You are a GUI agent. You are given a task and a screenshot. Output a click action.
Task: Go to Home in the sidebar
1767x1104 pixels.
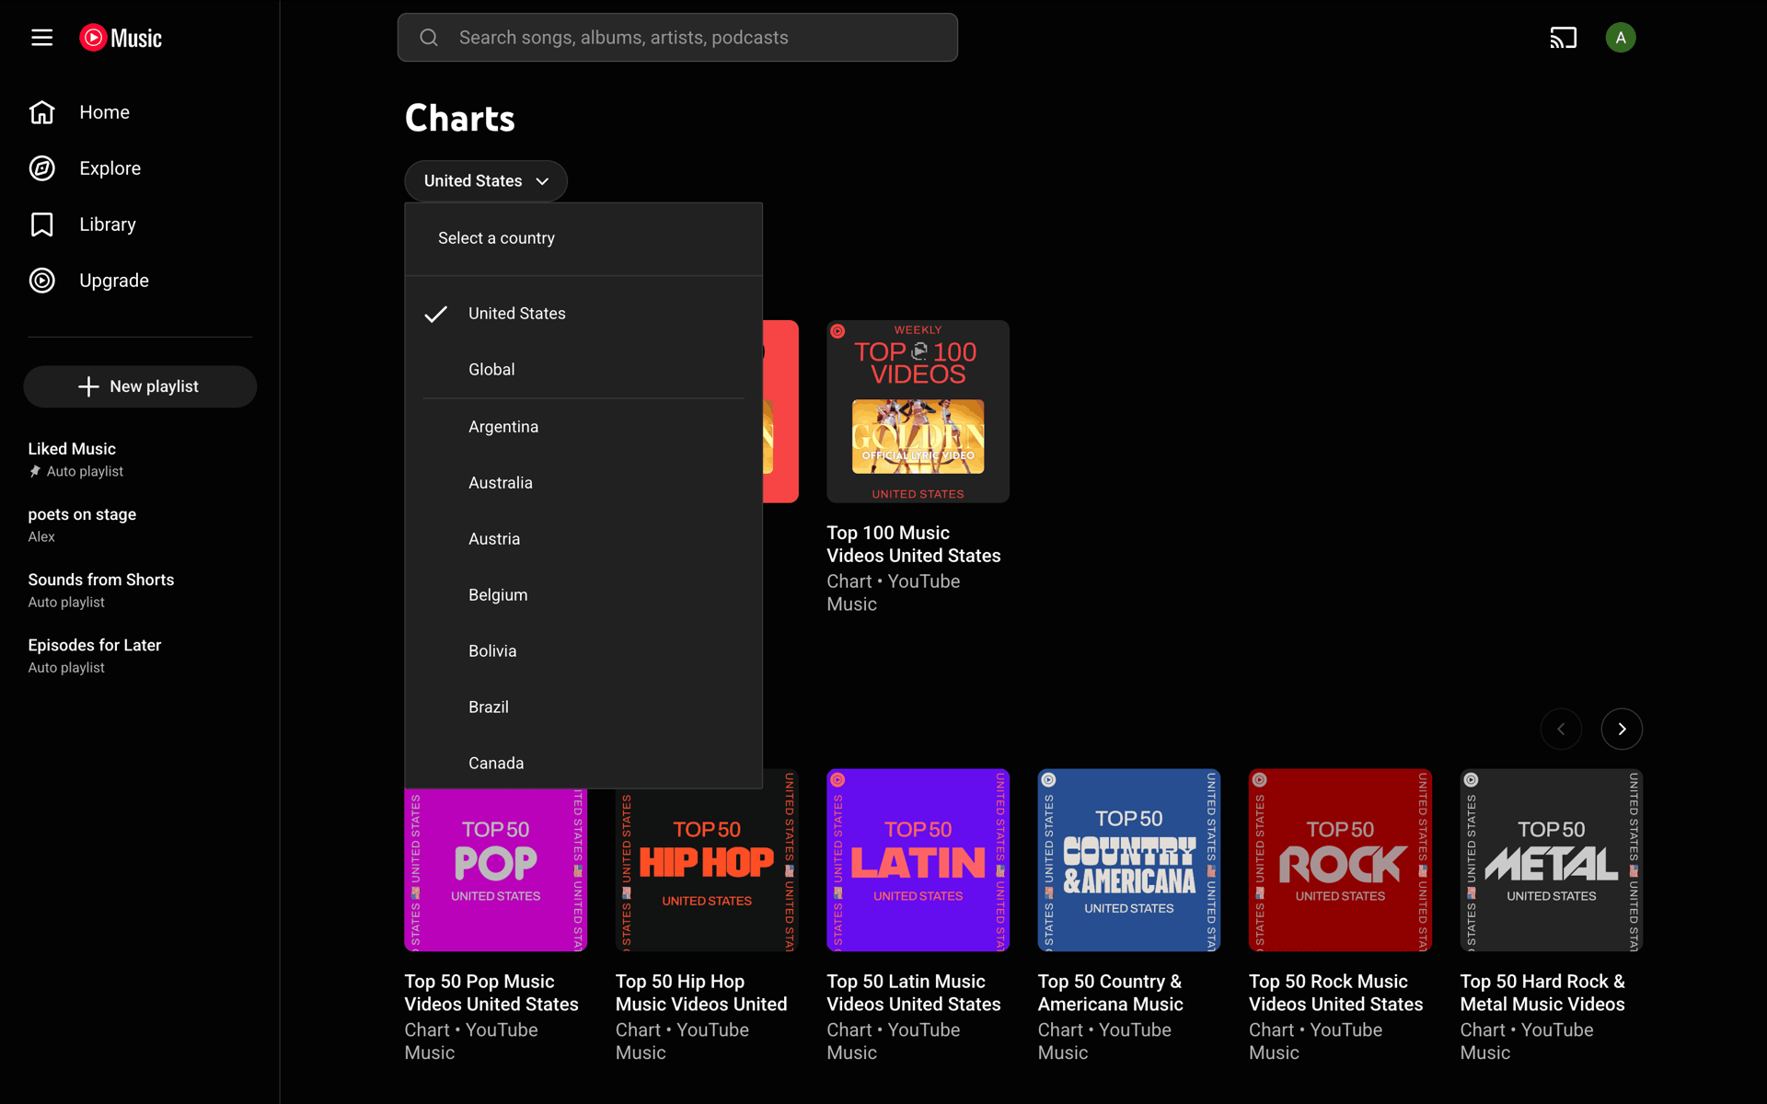(x=140, y=112)
